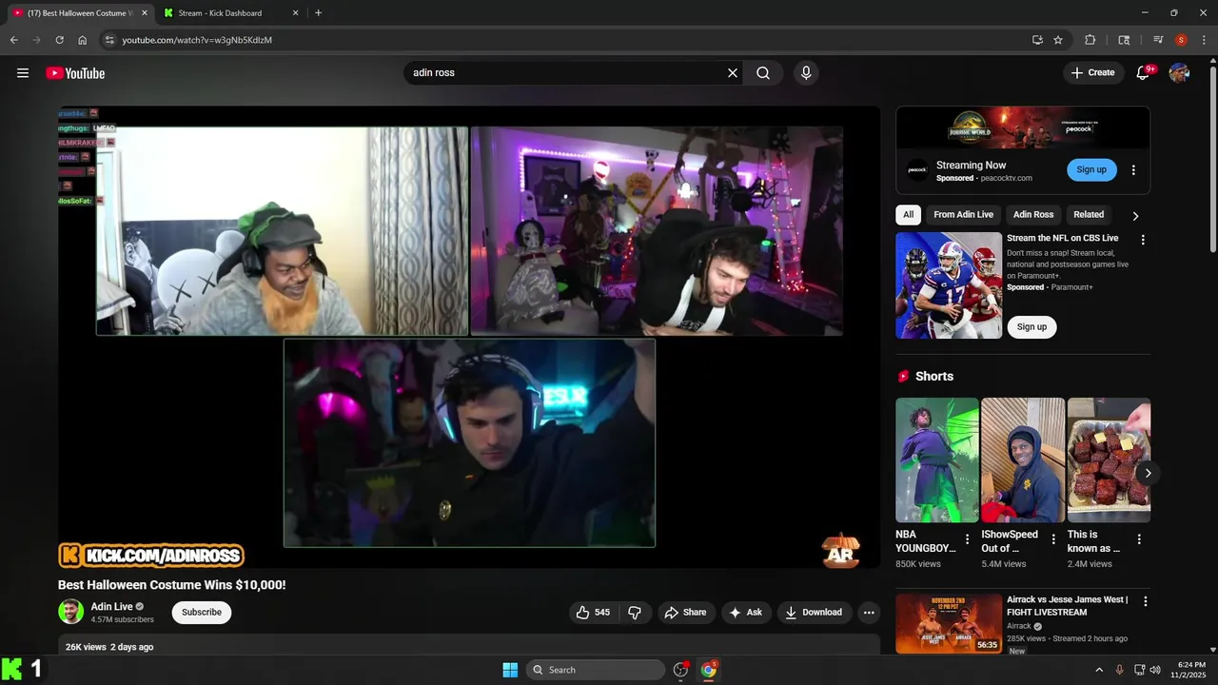Subscribe to Adin Live
This screenshot has width=1218, height=685.
(202, 613)
